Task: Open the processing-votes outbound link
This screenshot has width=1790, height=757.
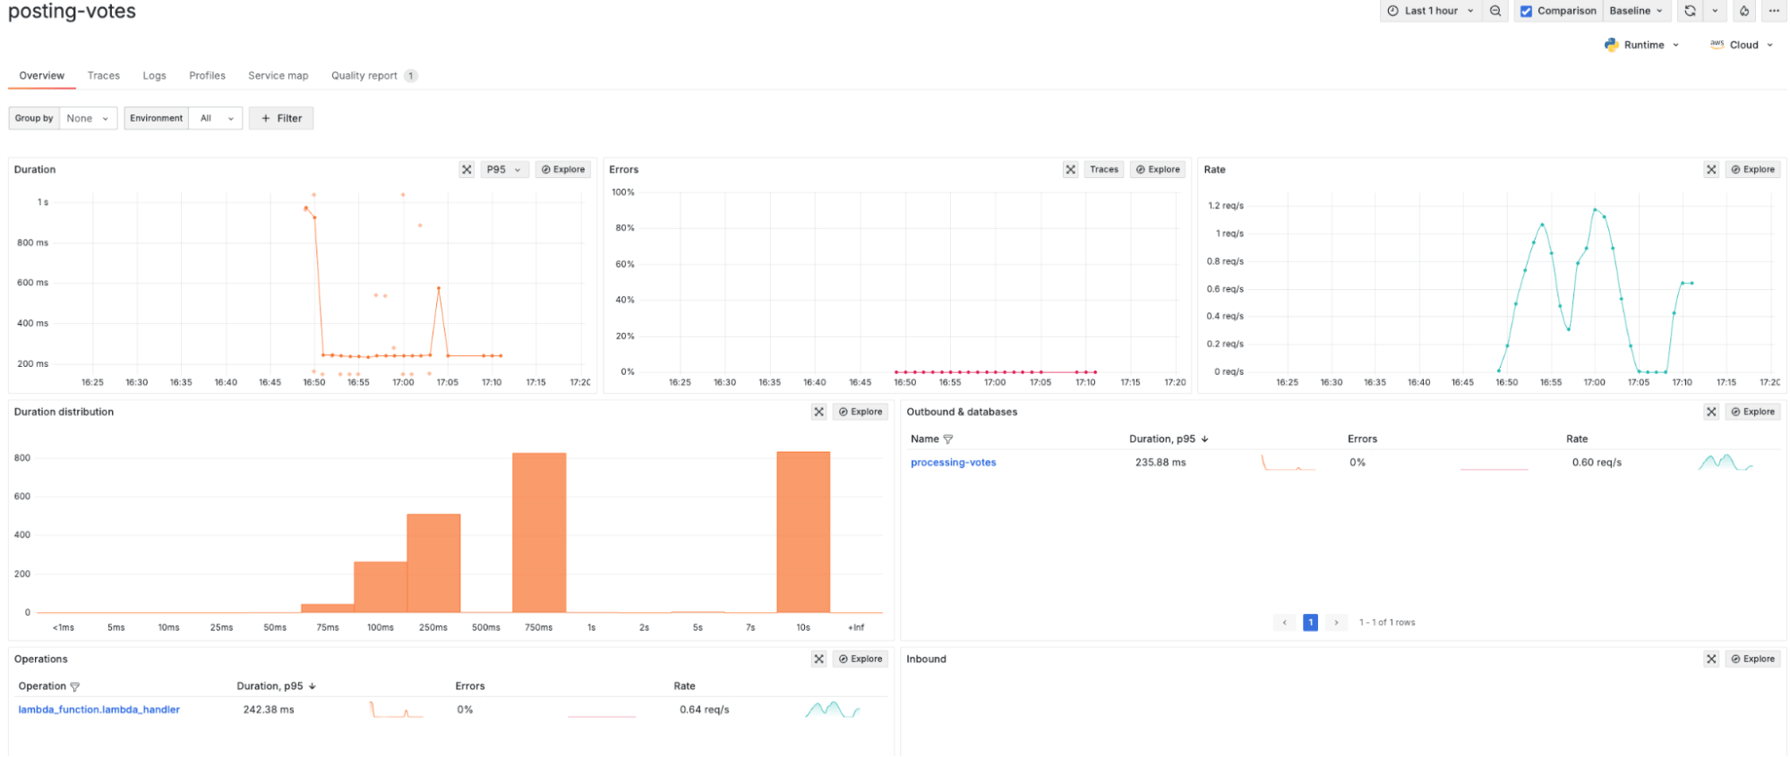Action: coord(953,463)
